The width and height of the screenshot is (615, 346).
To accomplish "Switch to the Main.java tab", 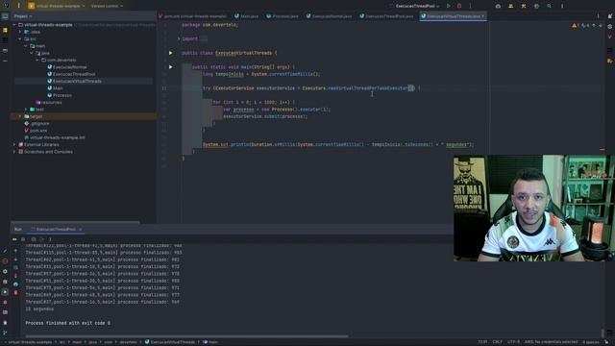I will (x=247, y=16).
